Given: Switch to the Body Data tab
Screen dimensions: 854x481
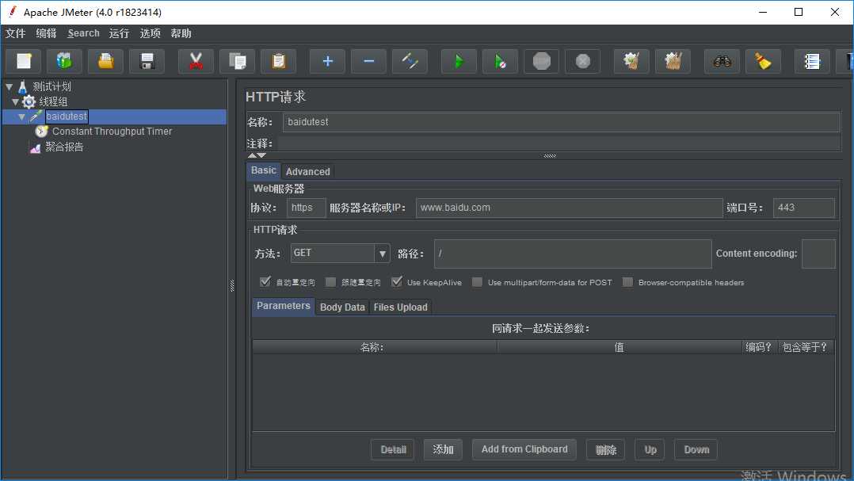Looking at the screenshot, I should coord(342,307).
